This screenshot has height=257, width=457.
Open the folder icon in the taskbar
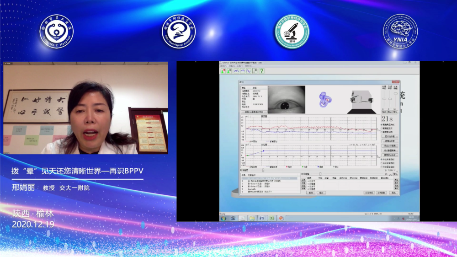click(x=252, y=218)
